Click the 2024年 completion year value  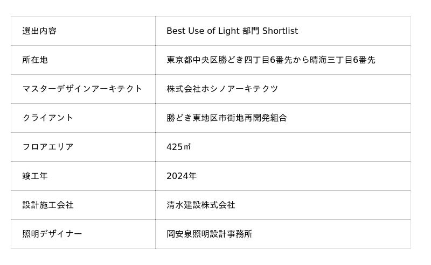[182, 176]
